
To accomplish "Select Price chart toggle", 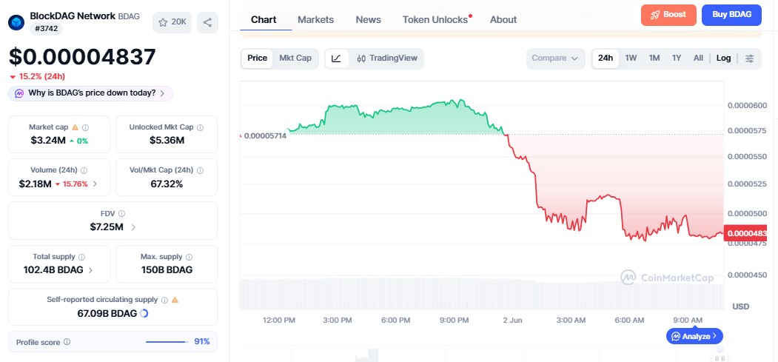I will tap(257, 58).
